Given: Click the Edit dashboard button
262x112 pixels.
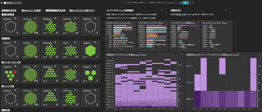Looking at the screenshot, I should point(185,3).
